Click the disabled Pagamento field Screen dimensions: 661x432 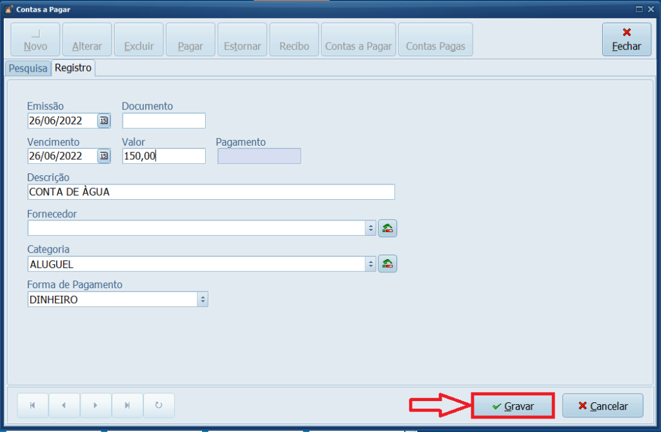[259, 156]
